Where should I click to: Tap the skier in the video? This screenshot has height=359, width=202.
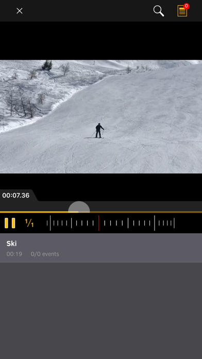coord(99,130)
